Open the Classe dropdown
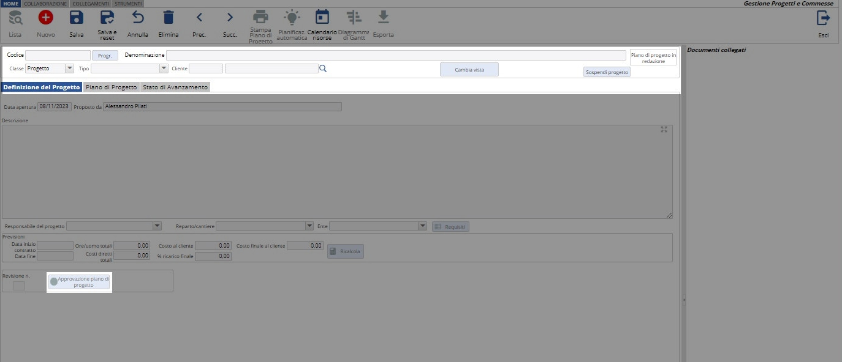The image size is (842, 362). pyautogui.click(x=69, y=68)
